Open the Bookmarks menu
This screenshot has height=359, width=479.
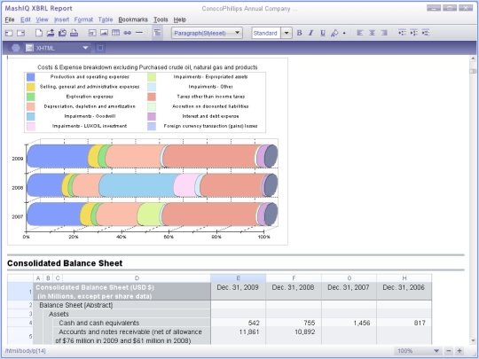(x=133, y=20)
